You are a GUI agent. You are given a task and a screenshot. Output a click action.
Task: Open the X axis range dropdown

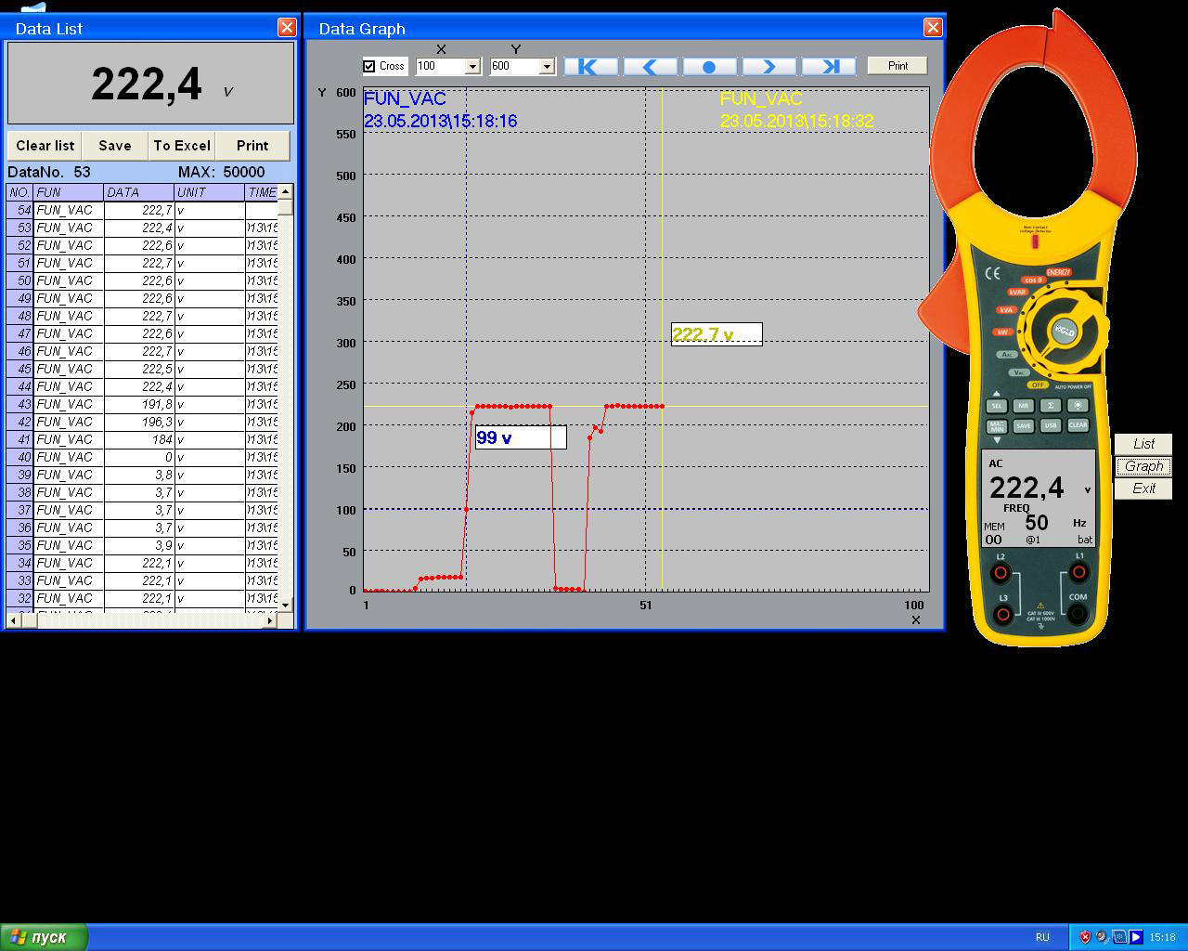click(472, 66)
